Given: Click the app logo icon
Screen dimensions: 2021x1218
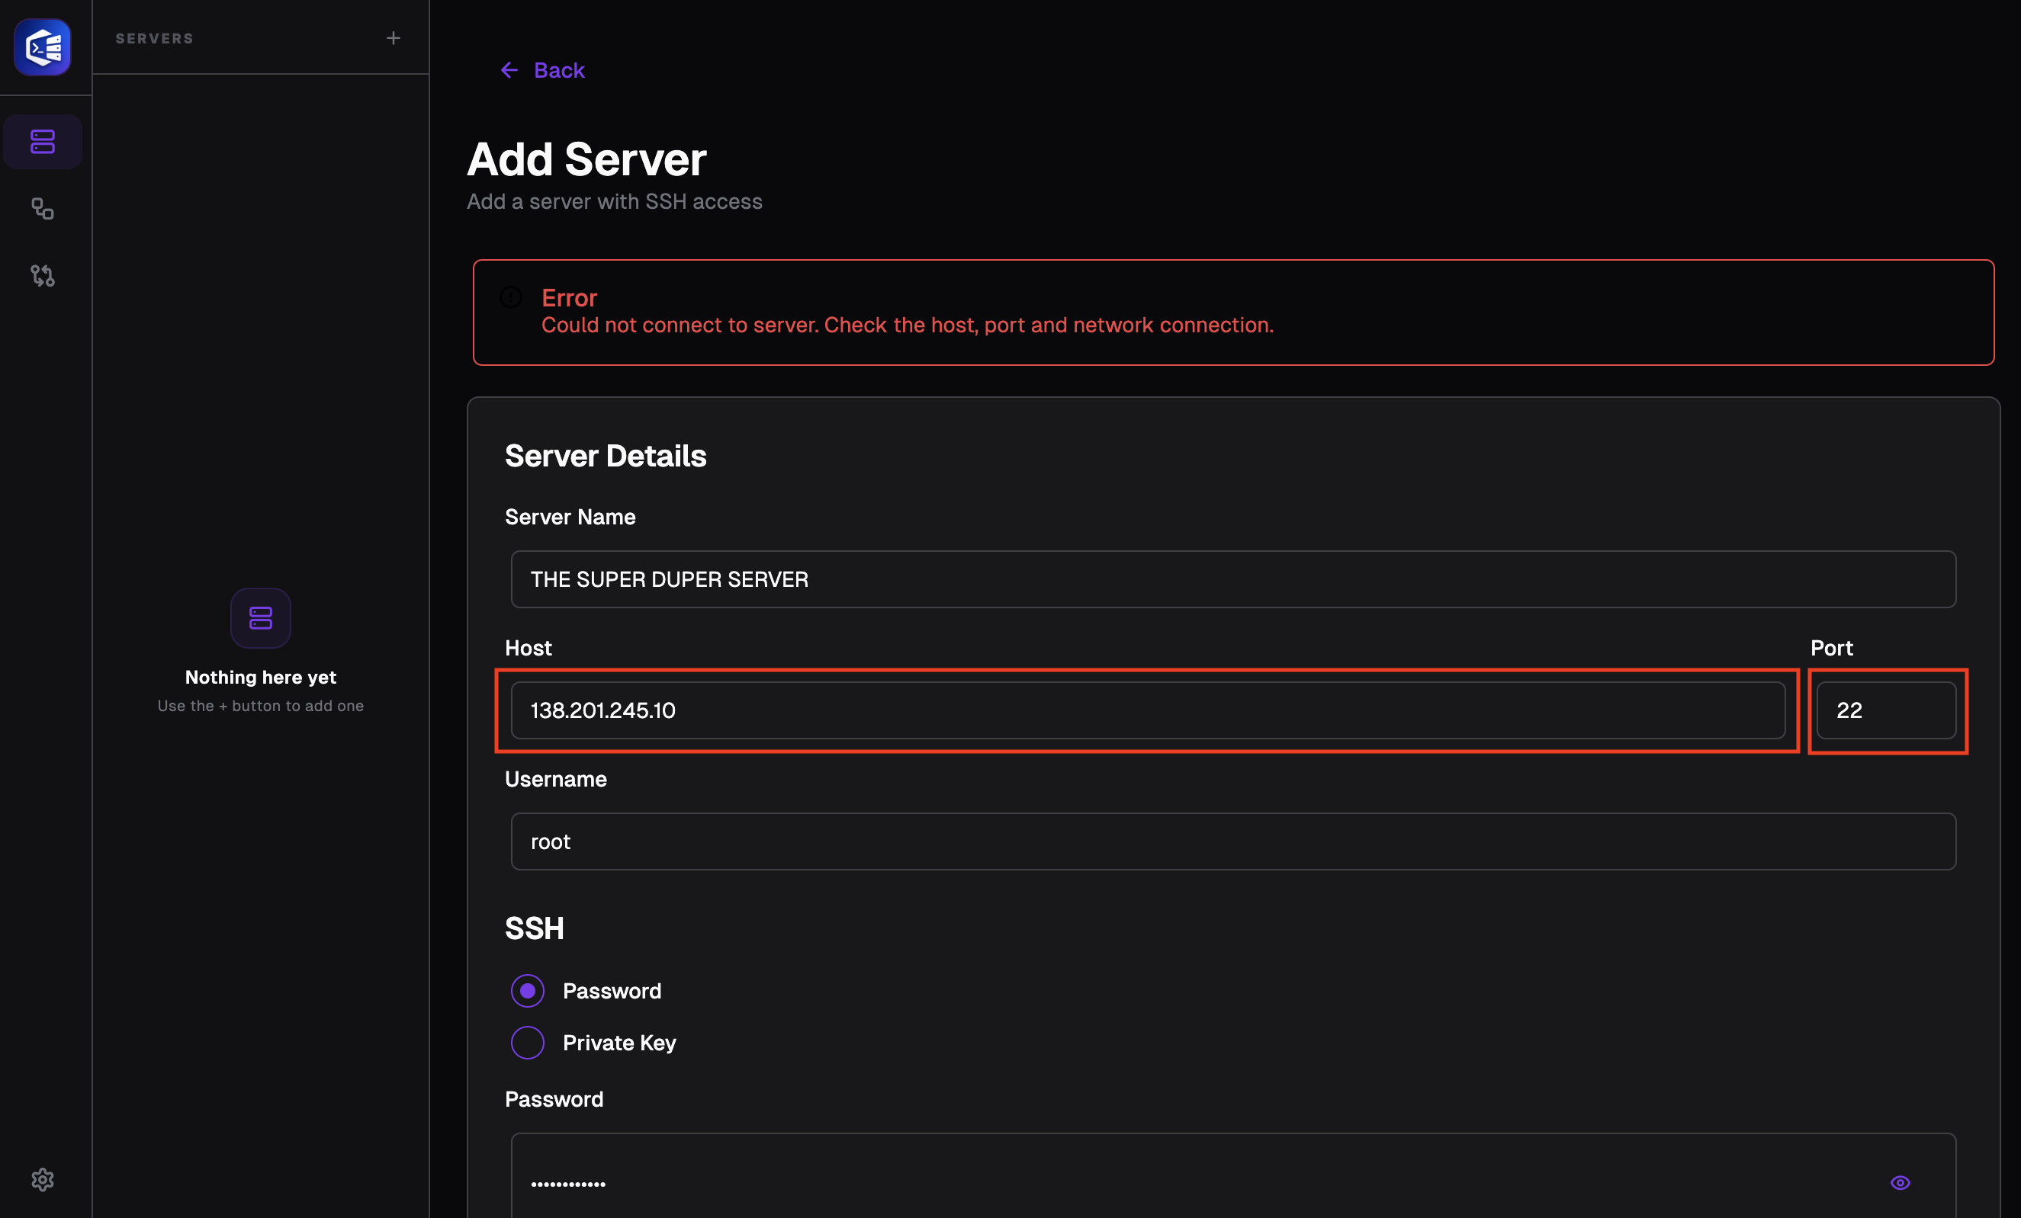Looking at the screenshot, I should (x=43, y=47).
